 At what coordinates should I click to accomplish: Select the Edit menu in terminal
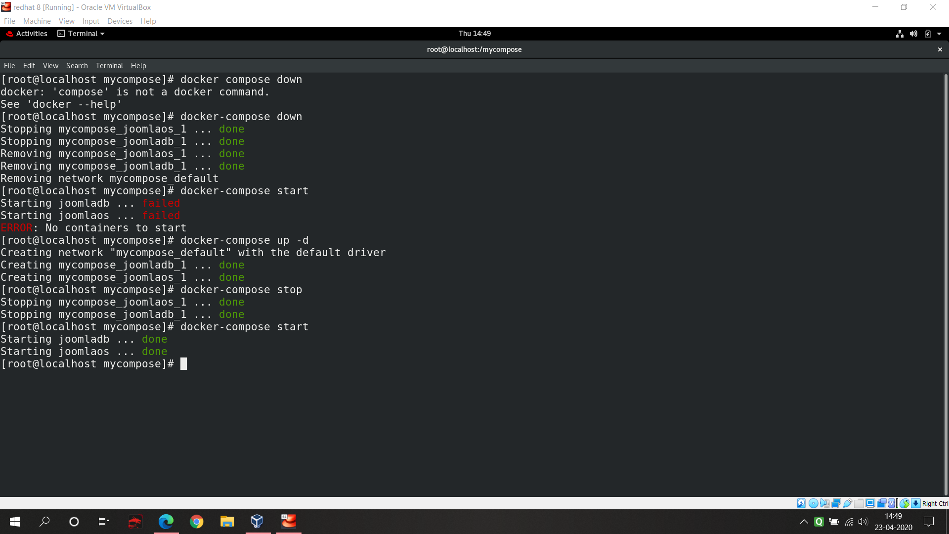pyautogui.click(x=29, y=65)
